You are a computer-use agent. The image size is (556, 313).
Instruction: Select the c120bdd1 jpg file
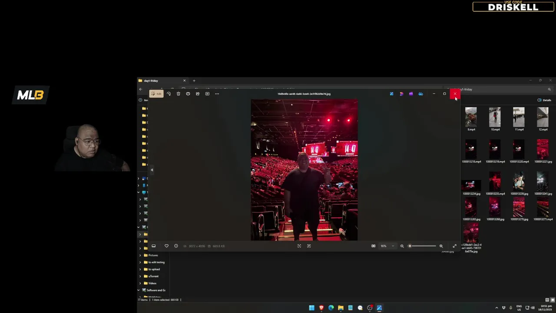point(471,238)
